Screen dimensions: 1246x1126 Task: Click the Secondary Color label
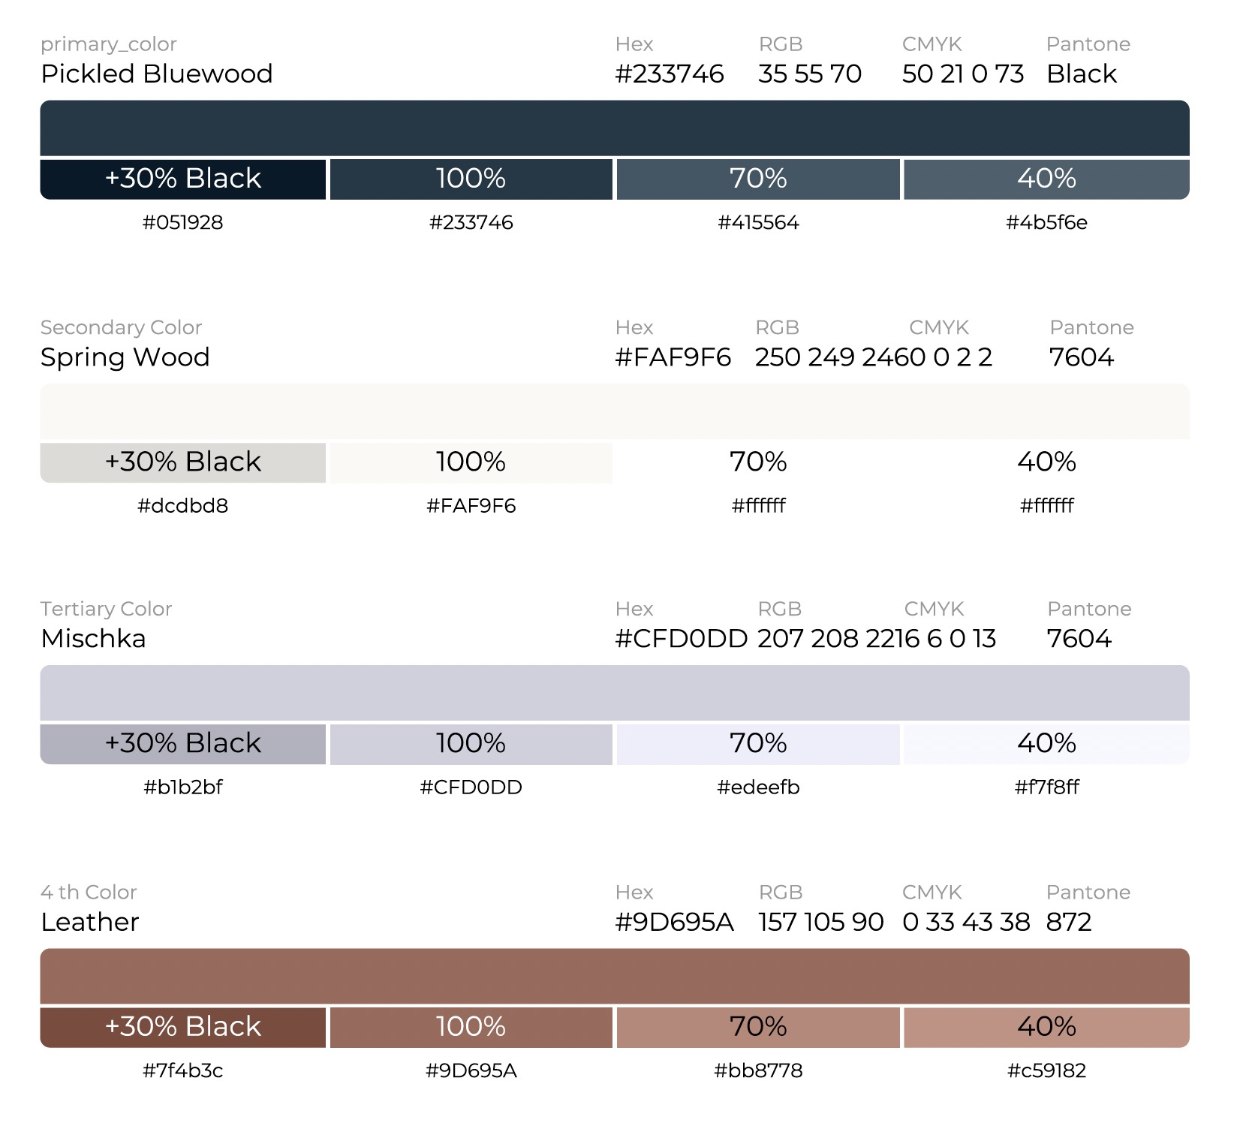[121, 327]
